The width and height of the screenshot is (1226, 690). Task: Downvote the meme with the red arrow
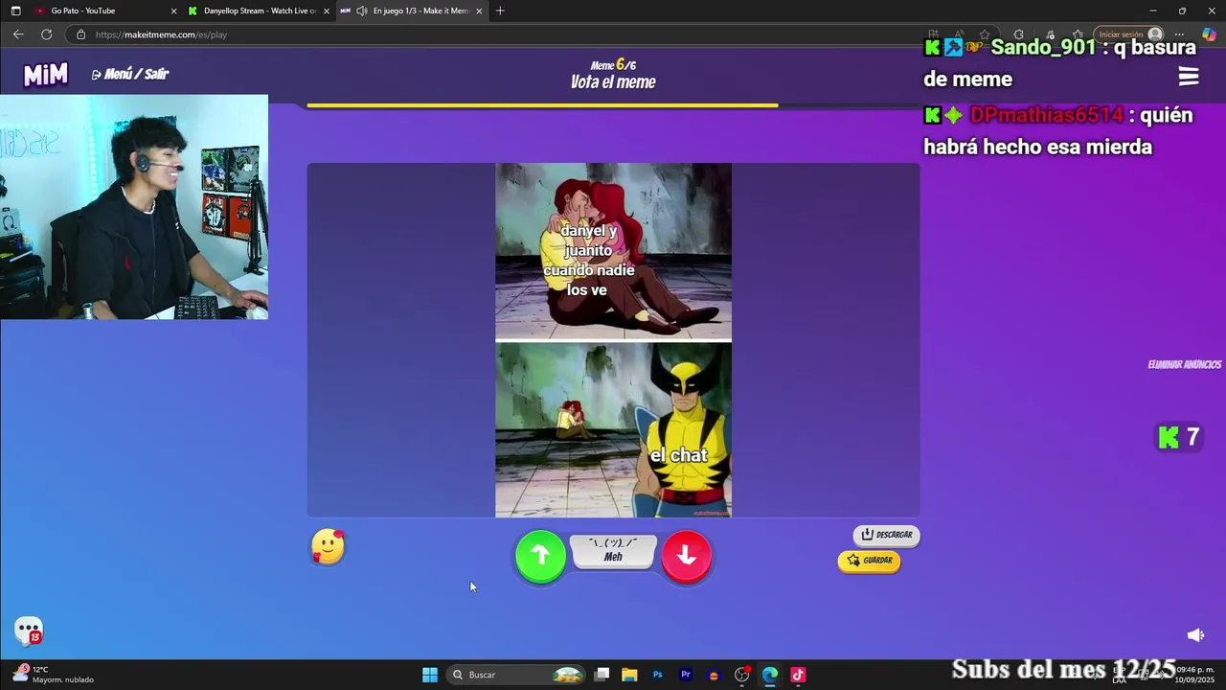(687, 556)
